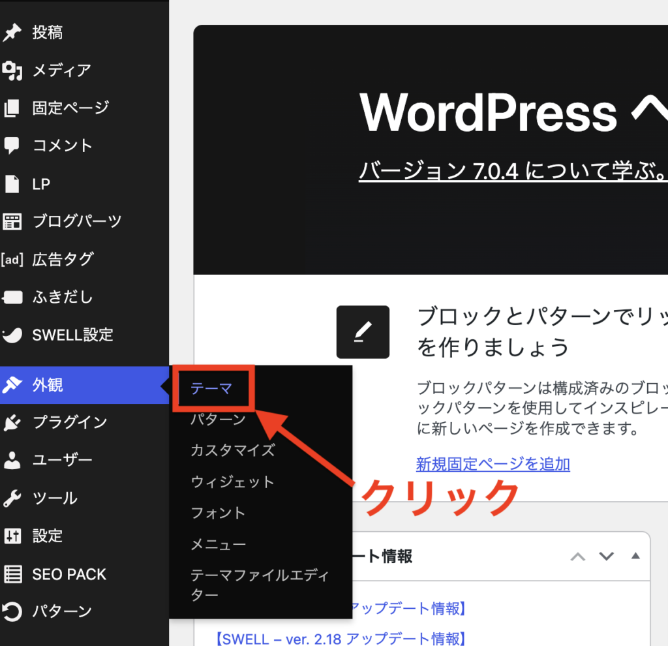Screen dimensions: 668x646
Task: Click the wrench icon beside ツール
Action: pos(12,498)
